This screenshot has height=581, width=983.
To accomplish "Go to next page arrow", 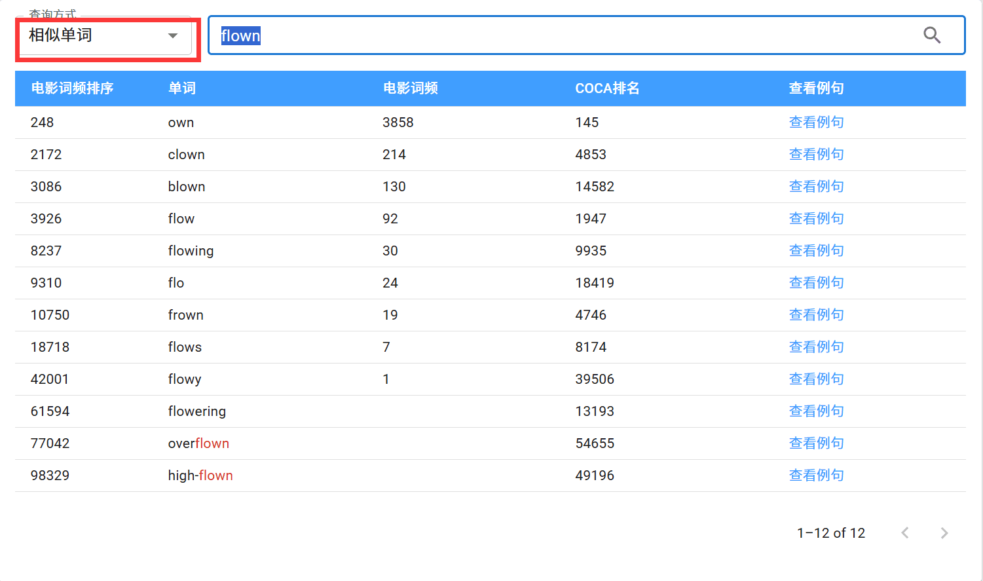I will 944,533.
